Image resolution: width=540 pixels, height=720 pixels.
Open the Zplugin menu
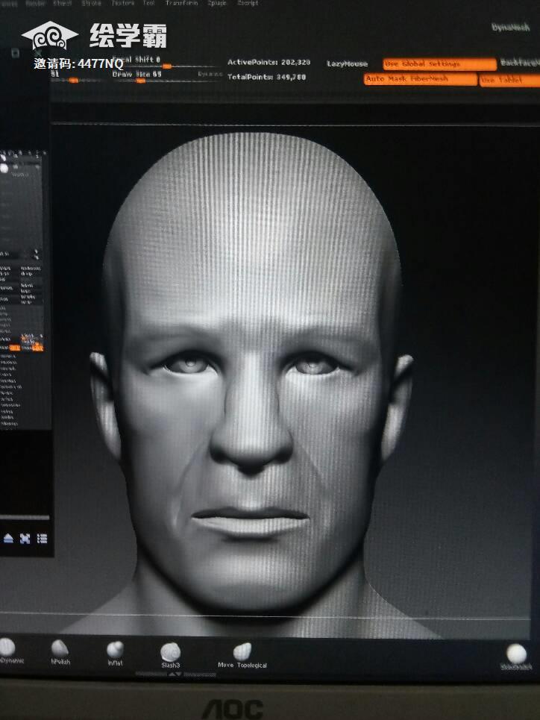[216, 3]
